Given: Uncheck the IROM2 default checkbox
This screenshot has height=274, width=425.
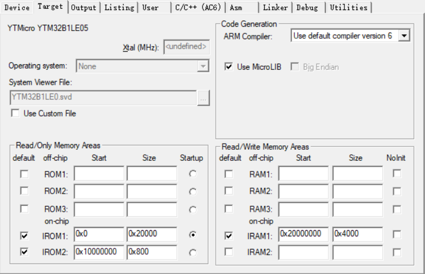Looking at the screenshot, I should coord(24,252).
